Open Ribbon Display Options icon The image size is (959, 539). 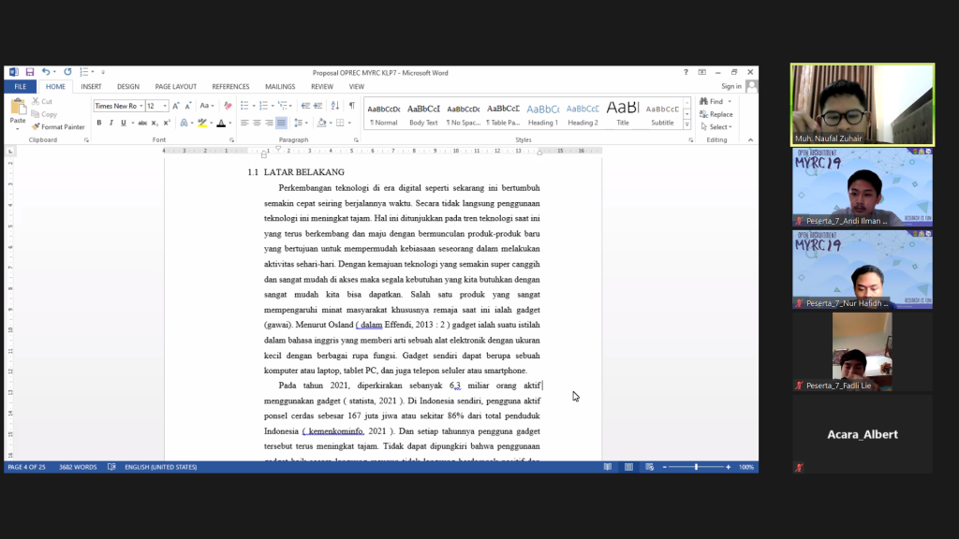(x=702, y=72)
